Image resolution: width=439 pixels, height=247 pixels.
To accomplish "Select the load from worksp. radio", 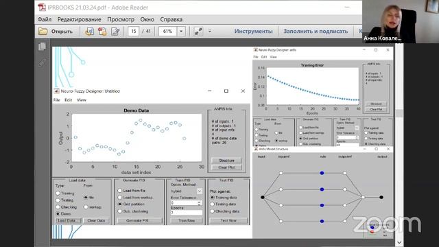I will [86, 207].
